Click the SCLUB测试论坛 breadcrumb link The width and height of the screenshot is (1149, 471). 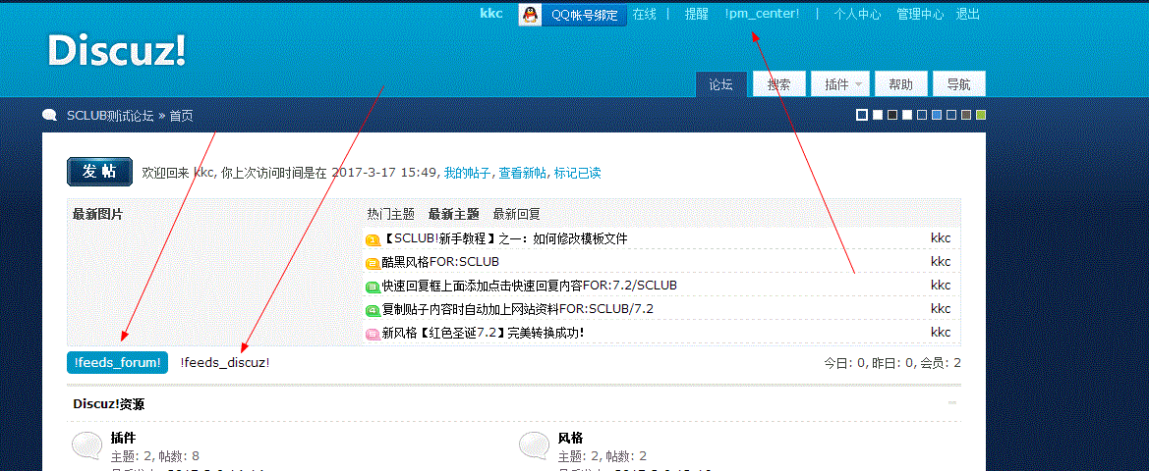tap(110, 116)
